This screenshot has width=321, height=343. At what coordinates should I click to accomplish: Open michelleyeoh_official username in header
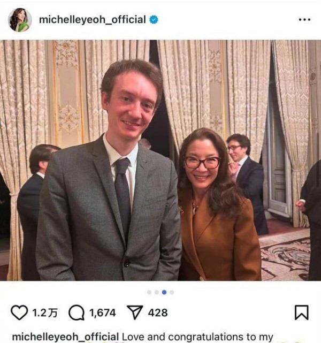92,20
